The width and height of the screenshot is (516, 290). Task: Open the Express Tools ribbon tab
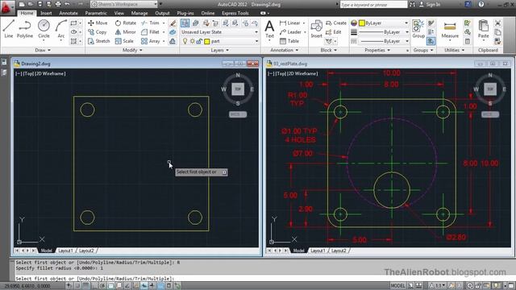235,13
